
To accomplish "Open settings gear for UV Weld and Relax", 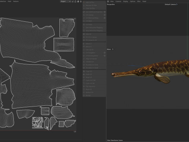I will [x=105, y=18].
